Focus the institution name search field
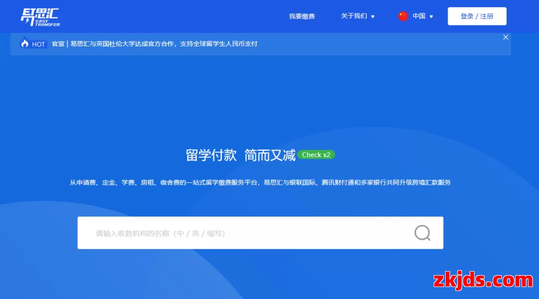This screenshot has height=299, width=539. click(x=260, y=233)
